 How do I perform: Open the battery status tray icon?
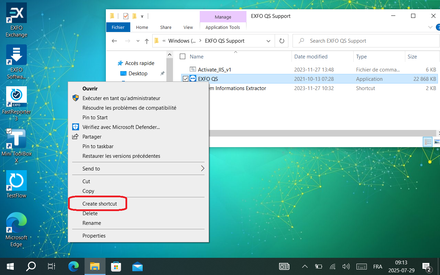(x=319, y=266)
